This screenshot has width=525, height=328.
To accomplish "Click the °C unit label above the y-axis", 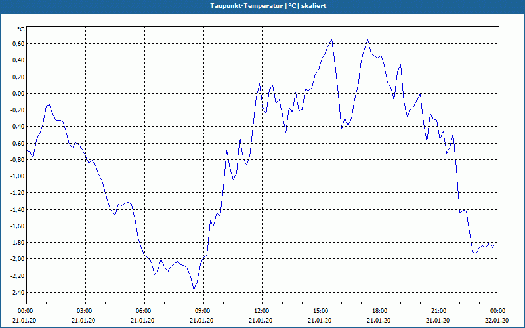I will tap(21, 30).
